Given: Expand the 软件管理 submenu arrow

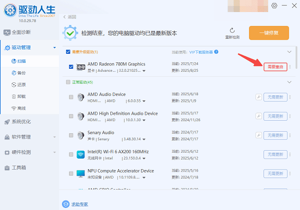Looking at the screenshot, I should click(54, 137).
